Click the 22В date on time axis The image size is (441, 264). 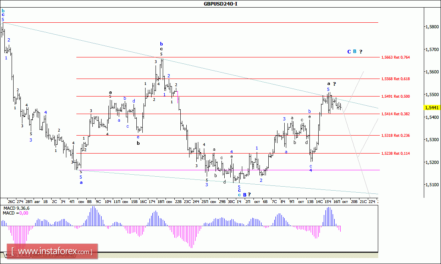coord(178,201)
